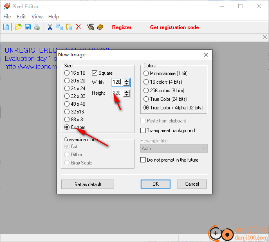Select the 88 x 31 size option
The image size is (269, 242).
click(74, 120)
